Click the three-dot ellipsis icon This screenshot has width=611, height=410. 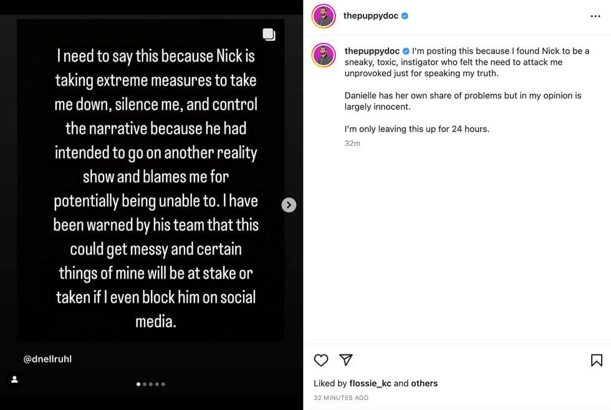tap(595, 16)
